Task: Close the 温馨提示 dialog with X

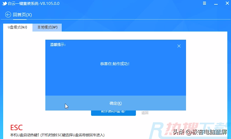Action: pyautogui.click(x=179, y=46)
